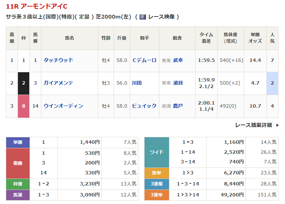Click the arrow beside レース結果詳細
This screenshot has height=204, width=285.
pyautogui.click(x=277, y=125)
